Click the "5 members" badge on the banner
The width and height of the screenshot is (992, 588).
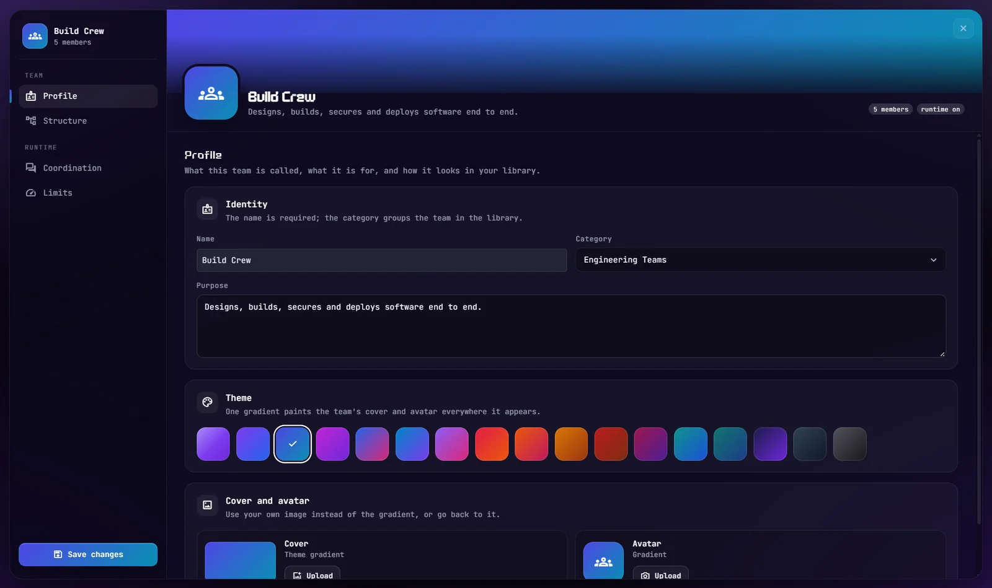(x=890, y=110)
